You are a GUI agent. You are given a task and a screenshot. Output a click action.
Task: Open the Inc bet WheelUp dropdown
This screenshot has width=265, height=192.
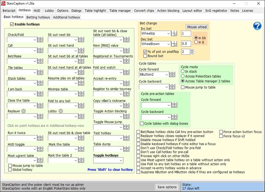click(168, 34)
